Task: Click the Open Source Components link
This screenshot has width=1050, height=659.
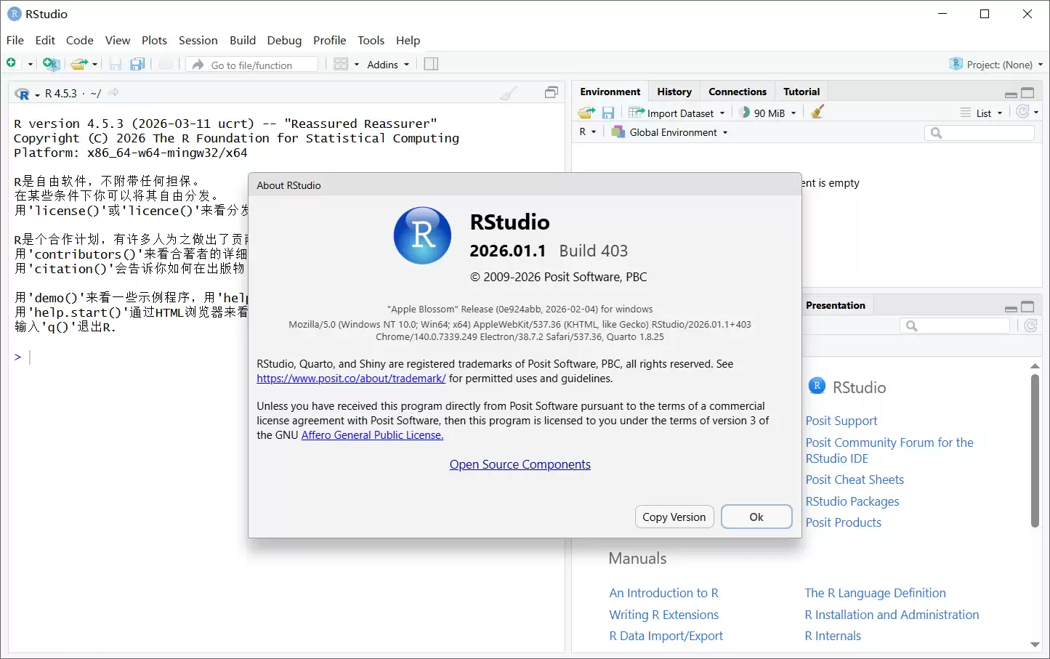Action: click(x=520, y=464)
